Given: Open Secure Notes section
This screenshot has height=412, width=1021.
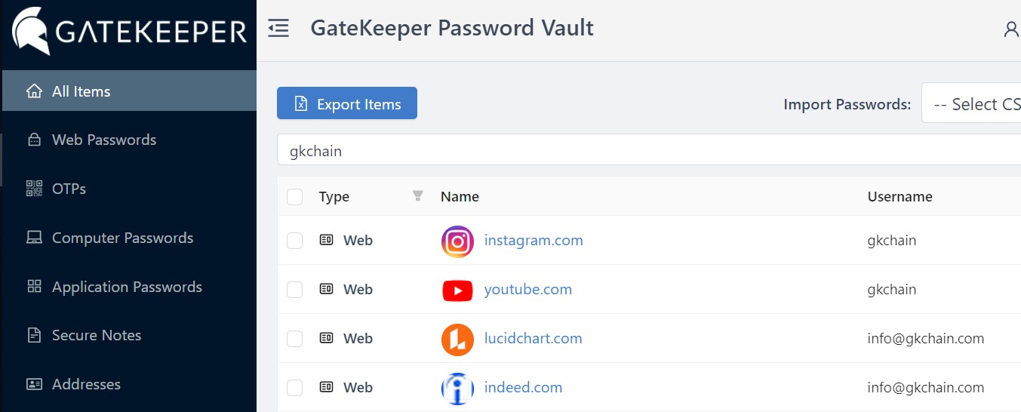Looking at the screenshot, I should (x=96, y=335).
